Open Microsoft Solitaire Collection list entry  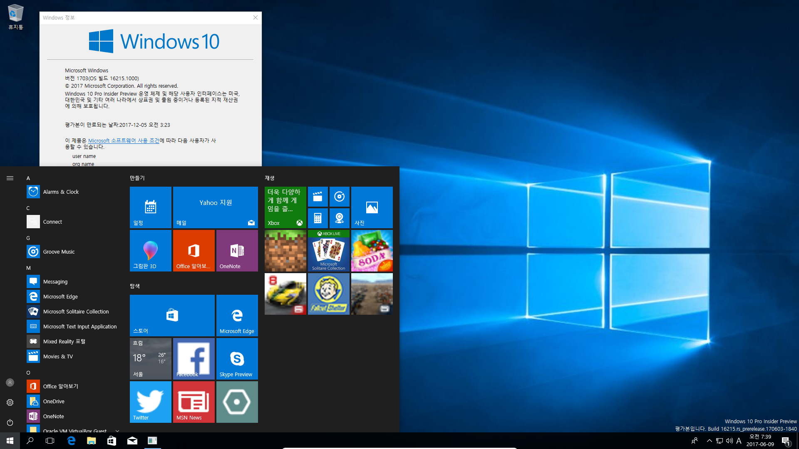tap(72, 311)
